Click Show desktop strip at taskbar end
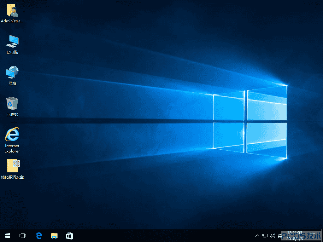The height and width of the screenshot is (242, 323). (x=322, y=236)
